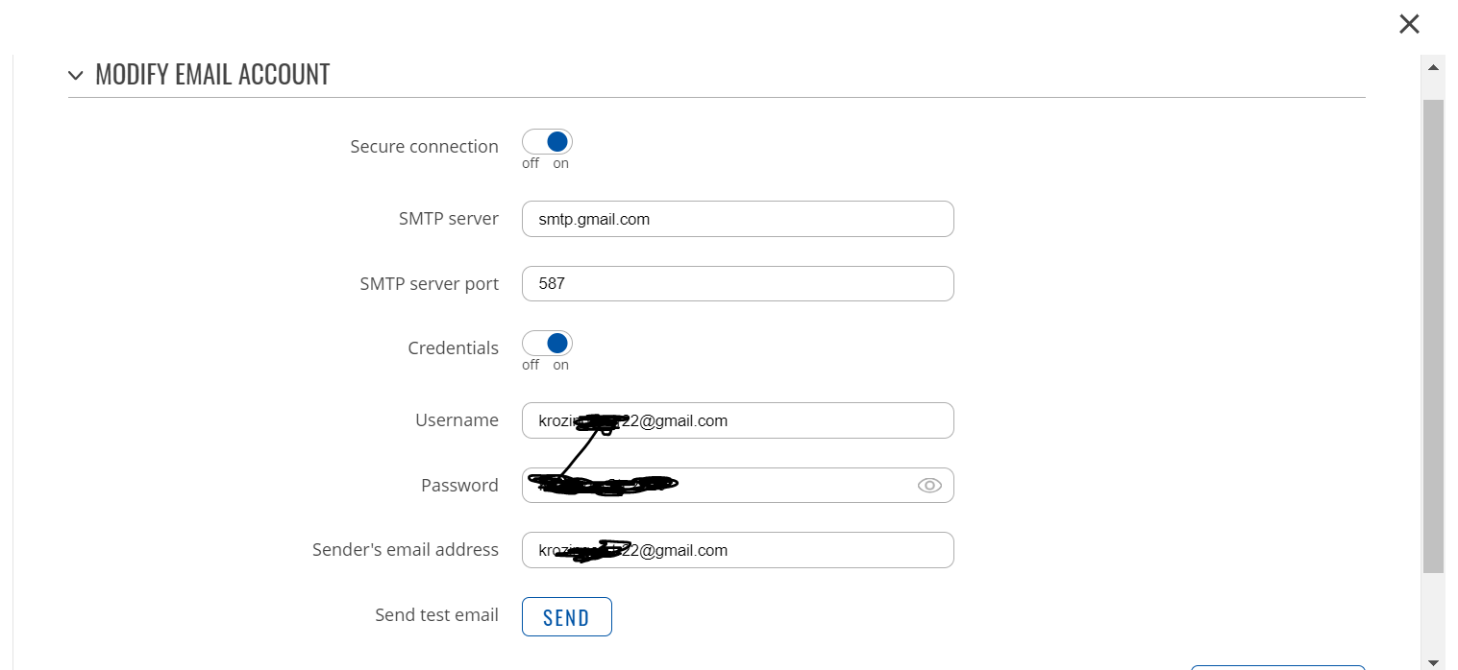The image size is (1458, 670).
Task: Select the Username input field
Action: (738, 420)
